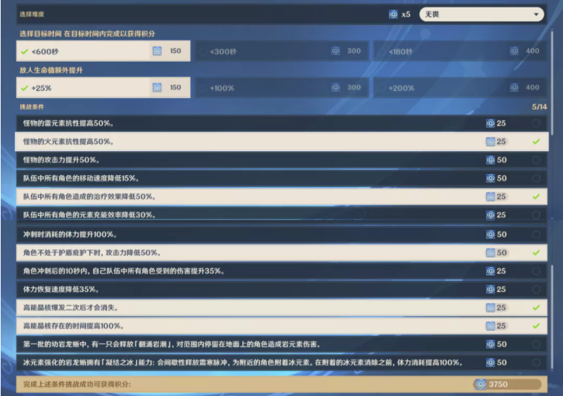Viewport: 563px width, 396px height.
Task: Click the x5 multiplier text
Action: [x=405, y=14]
